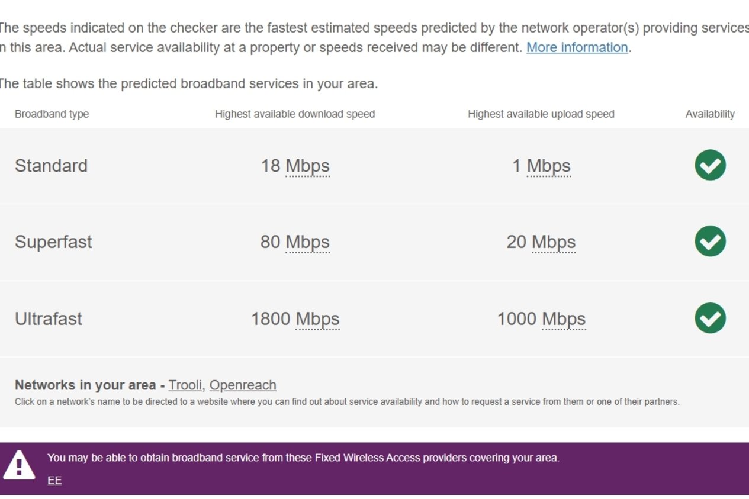The image size is (749, 499).
Task: Click Mbps abbreviation beside 1 upload speed
Action: point(549,166)
